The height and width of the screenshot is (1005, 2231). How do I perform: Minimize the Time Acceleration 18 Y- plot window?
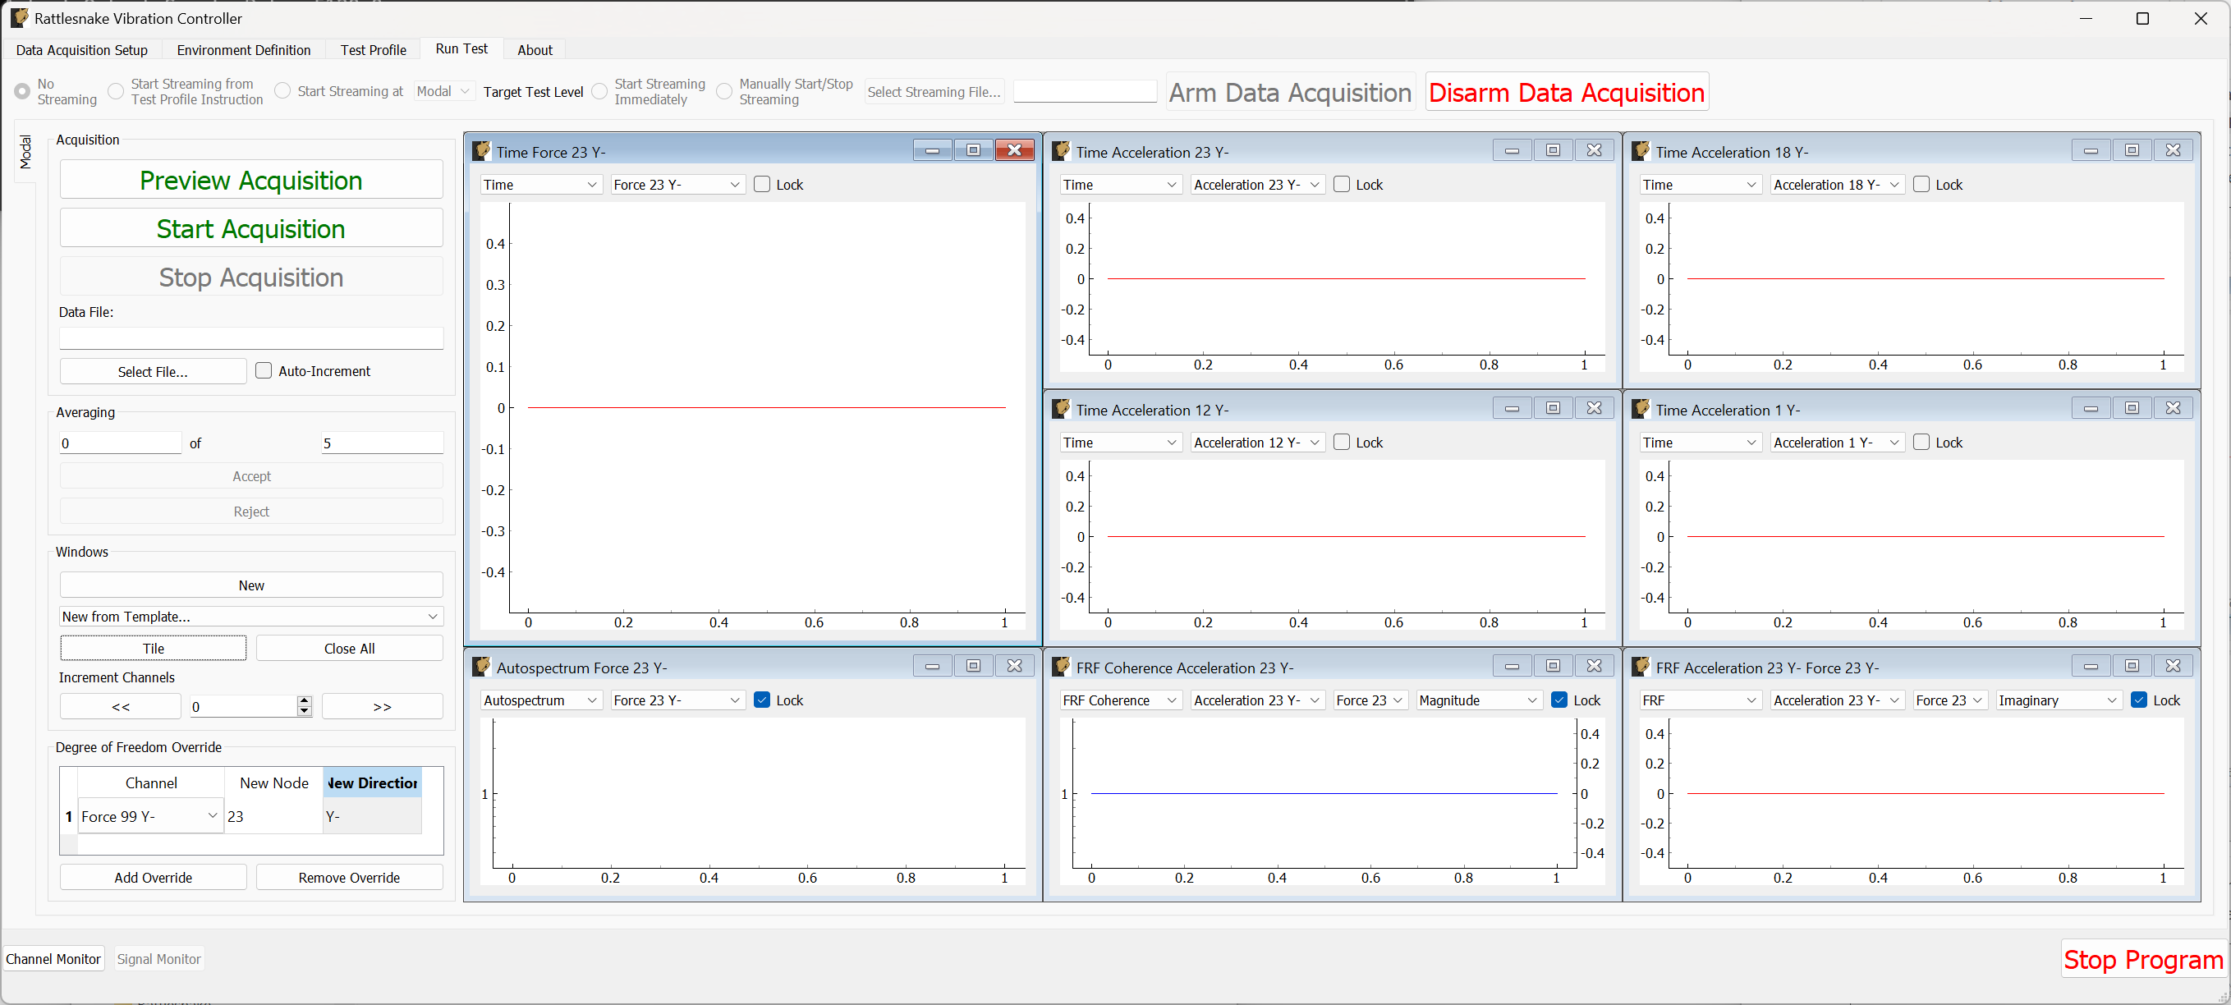pyautogui.click(x=2091, y=149)
